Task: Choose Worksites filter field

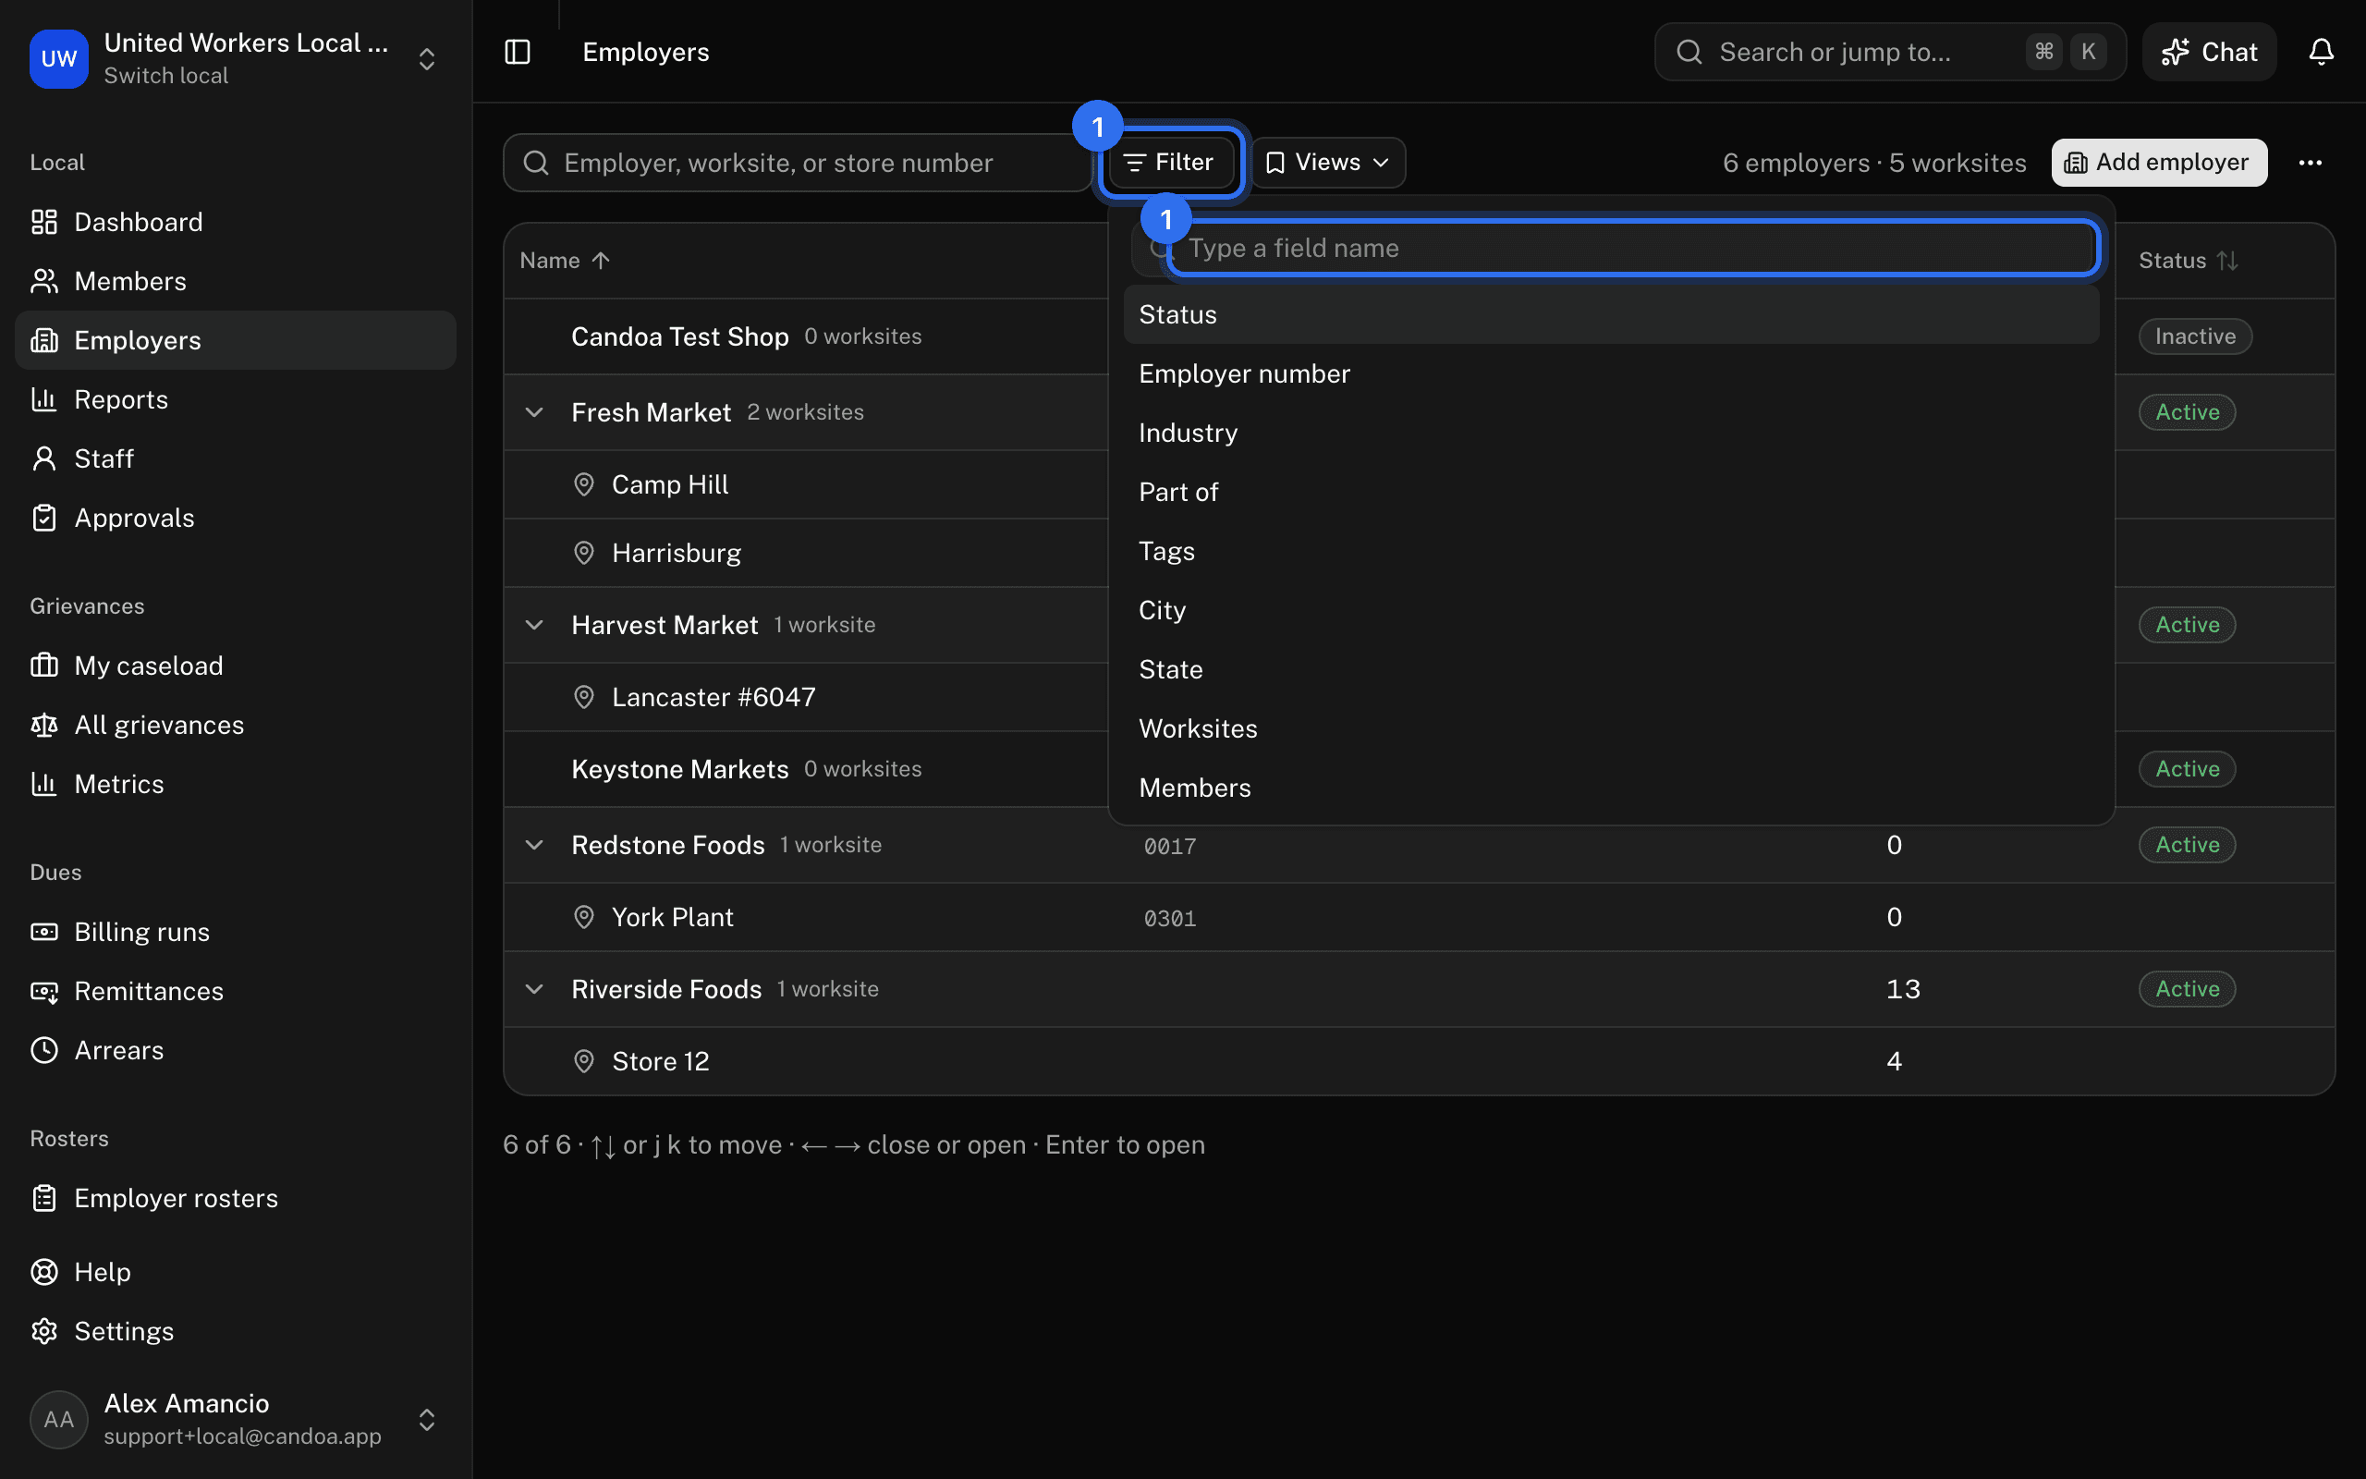Action: tap(1610, 728)
